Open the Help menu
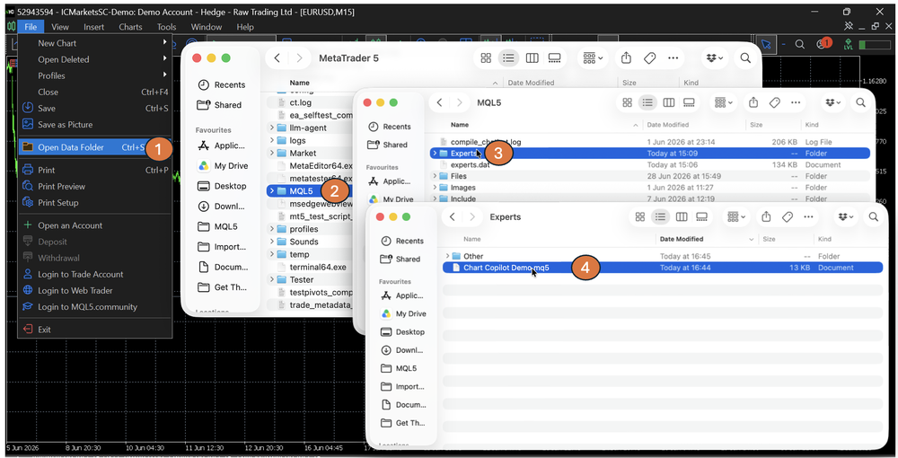The image size is (898, 458). point(245,27)
